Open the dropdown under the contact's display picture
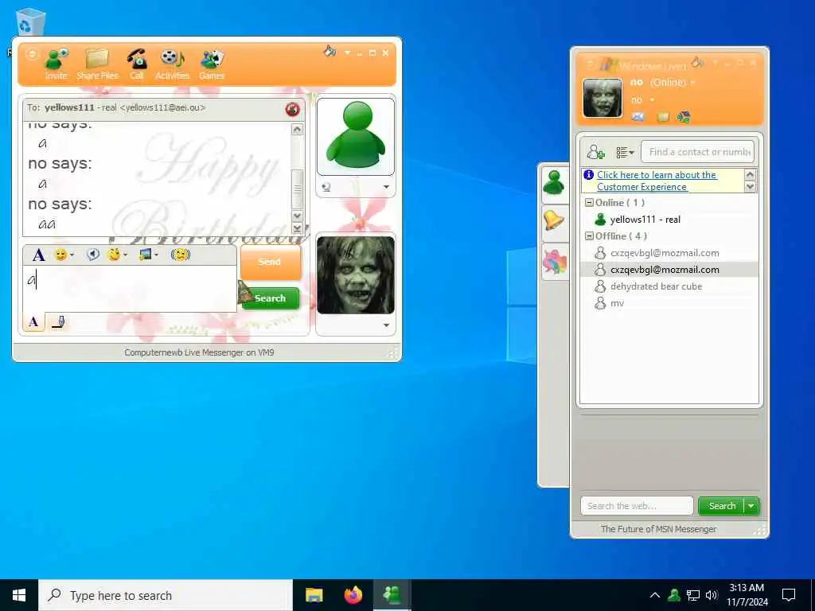Image resolution: width=815 pixels, height=611 pixels. (x=386, y=187)
